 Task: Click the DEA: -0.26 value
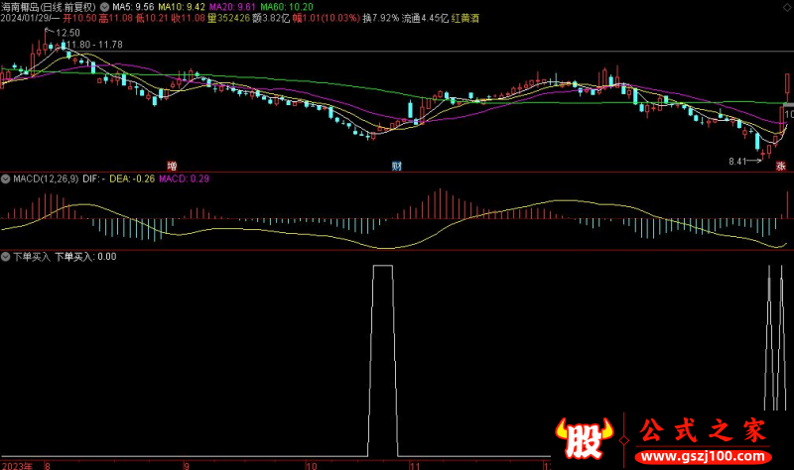(x=132, y=179)
